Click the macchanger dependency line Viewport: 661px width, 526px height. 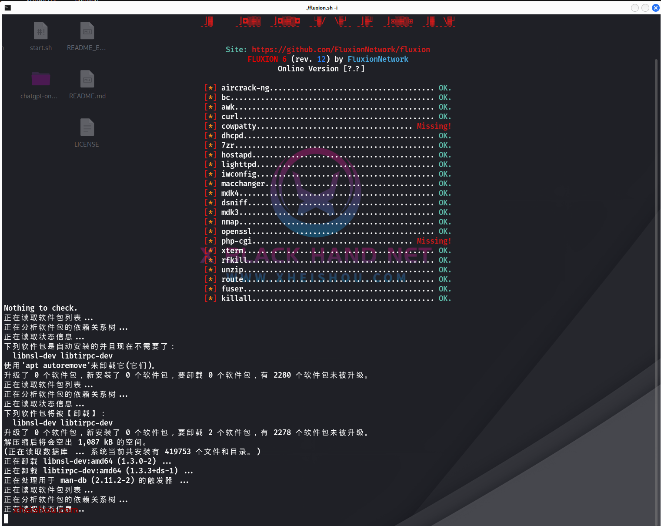(x=328, y=184)
